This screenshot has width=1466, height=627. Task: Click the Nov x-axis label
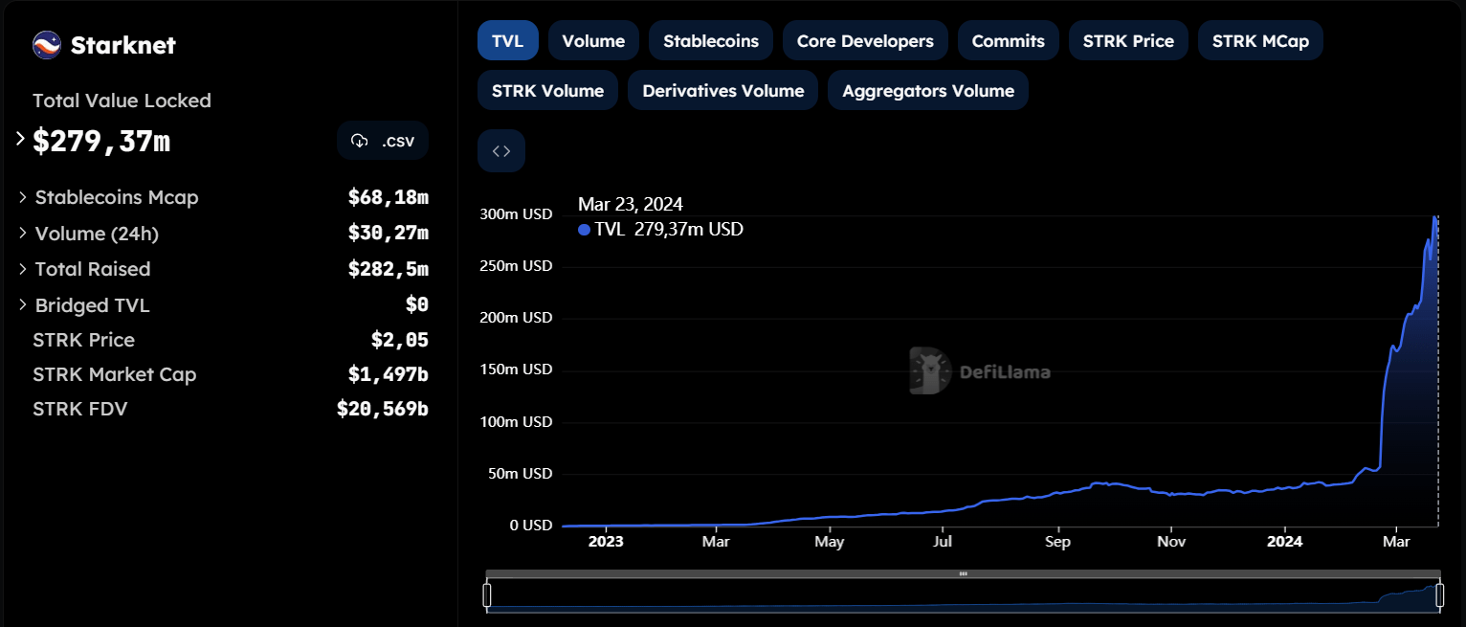(x=1171, y=542)
